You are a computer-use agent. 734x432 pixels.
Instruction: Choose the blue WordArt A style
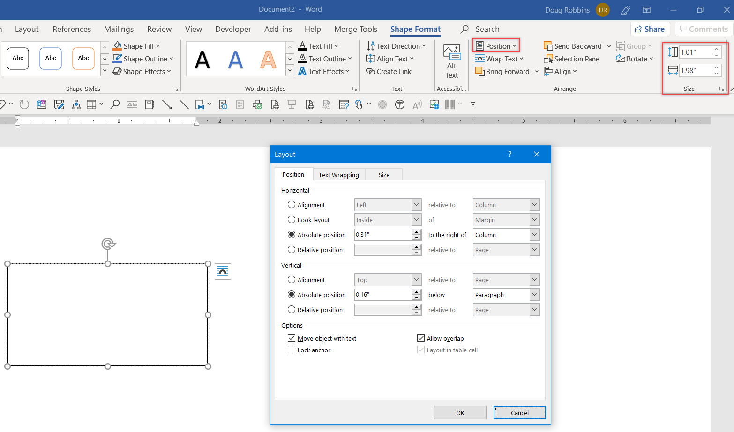[235, 60]
